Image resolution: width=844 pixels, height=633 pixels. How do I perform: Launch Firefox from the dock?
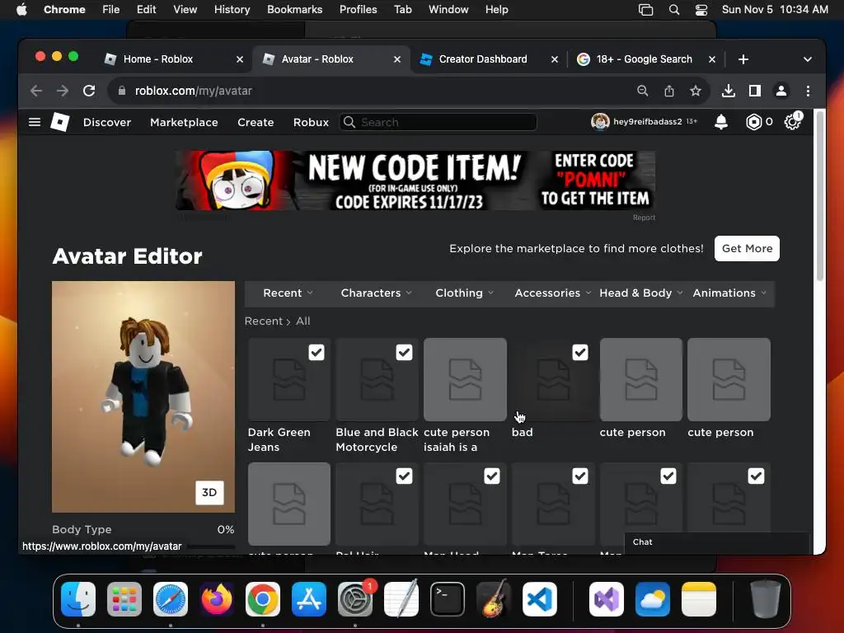point(217,599)
